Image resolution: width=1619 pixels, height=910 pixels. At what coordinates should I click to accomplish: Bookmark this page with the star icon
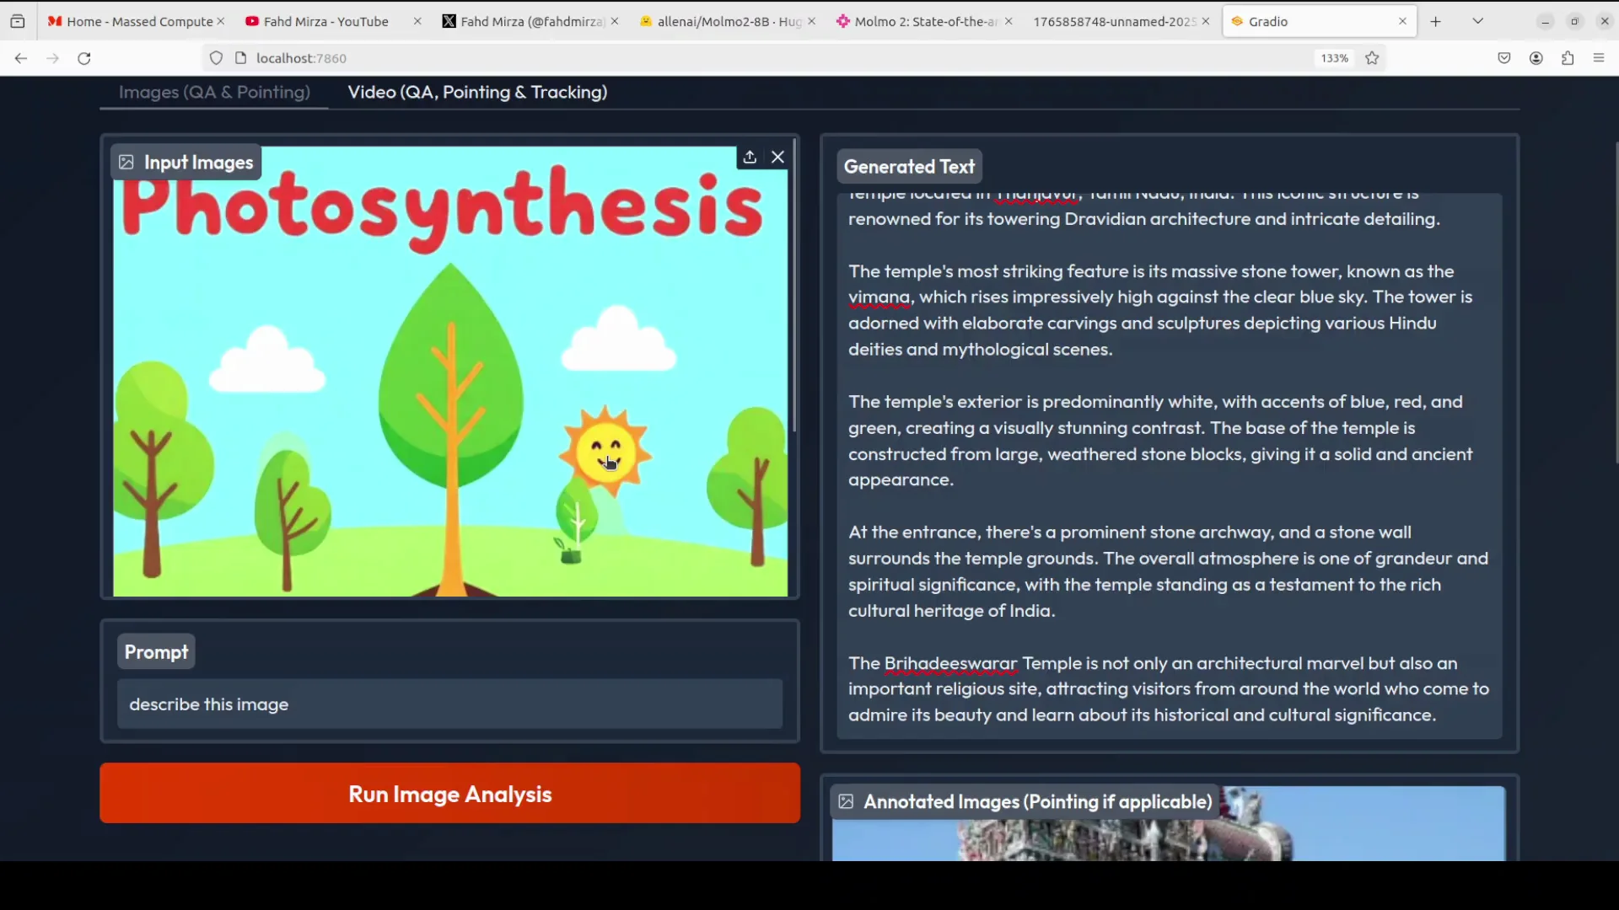[x=1372, y=58]
